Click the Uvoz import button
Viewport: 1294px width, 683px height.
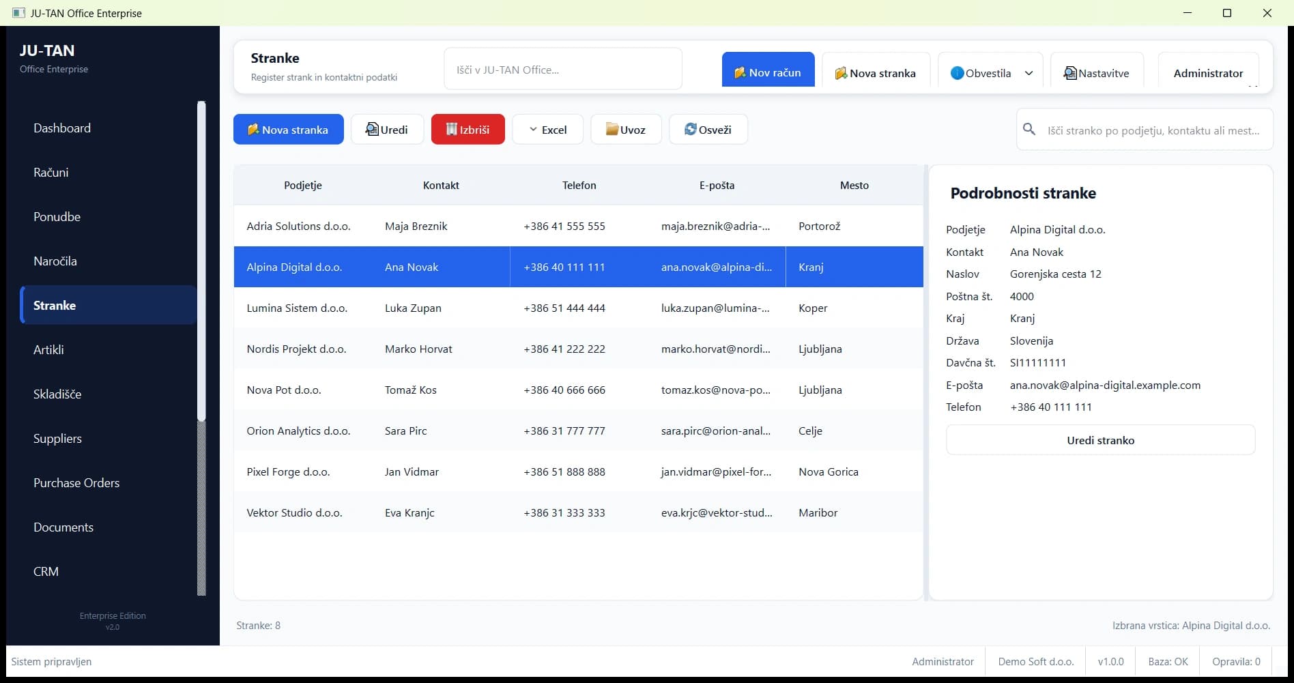[626, 129]
